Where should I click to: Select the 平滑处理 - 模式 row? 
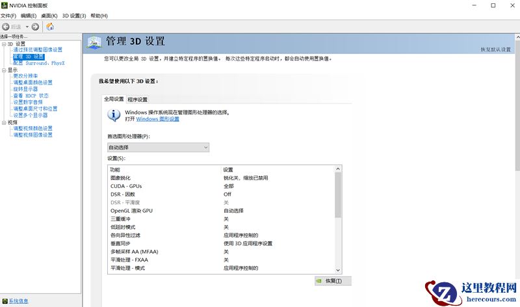[x=222, y=268]
